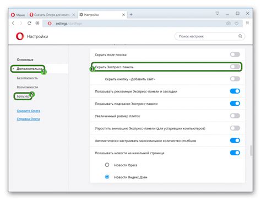Add page to bookmarks heart icon
Screen dimensions: 261x200
tap(237, 24)
